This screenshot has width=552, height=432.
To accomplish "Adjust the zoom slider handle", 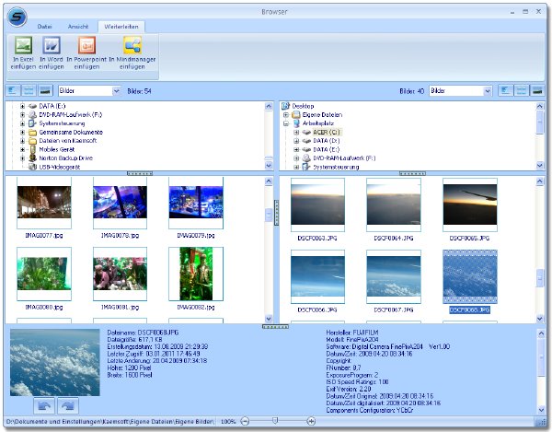I will point(275,420).
